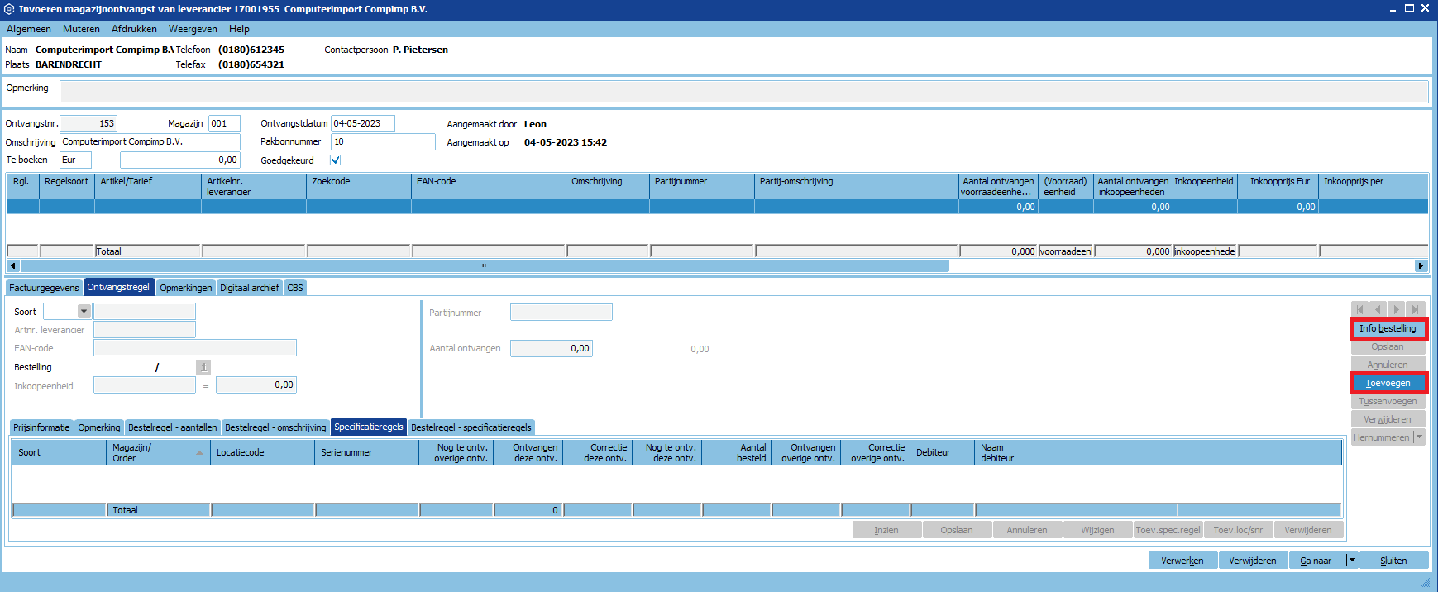Jump to the last record with navigation arrow

pyautogui.click(x=1416, y=309)
